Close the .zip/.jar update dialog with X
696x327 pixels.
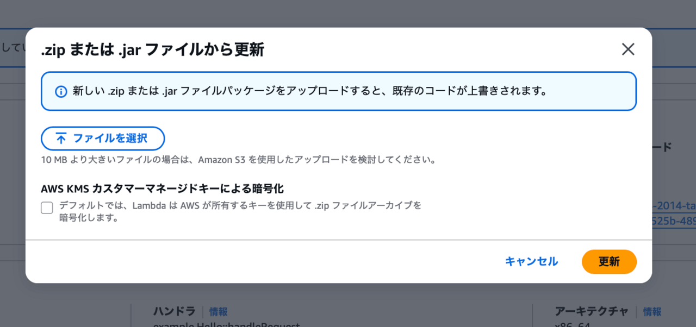point(628,49)
